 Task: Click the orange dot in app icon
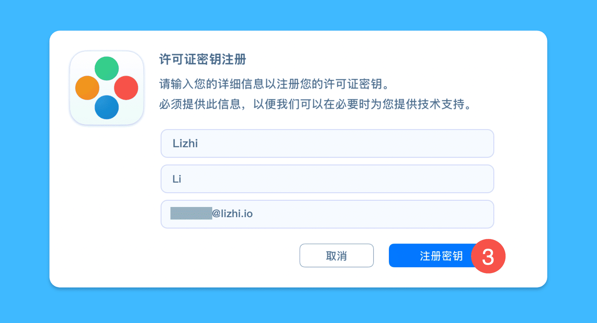(87, 88)
